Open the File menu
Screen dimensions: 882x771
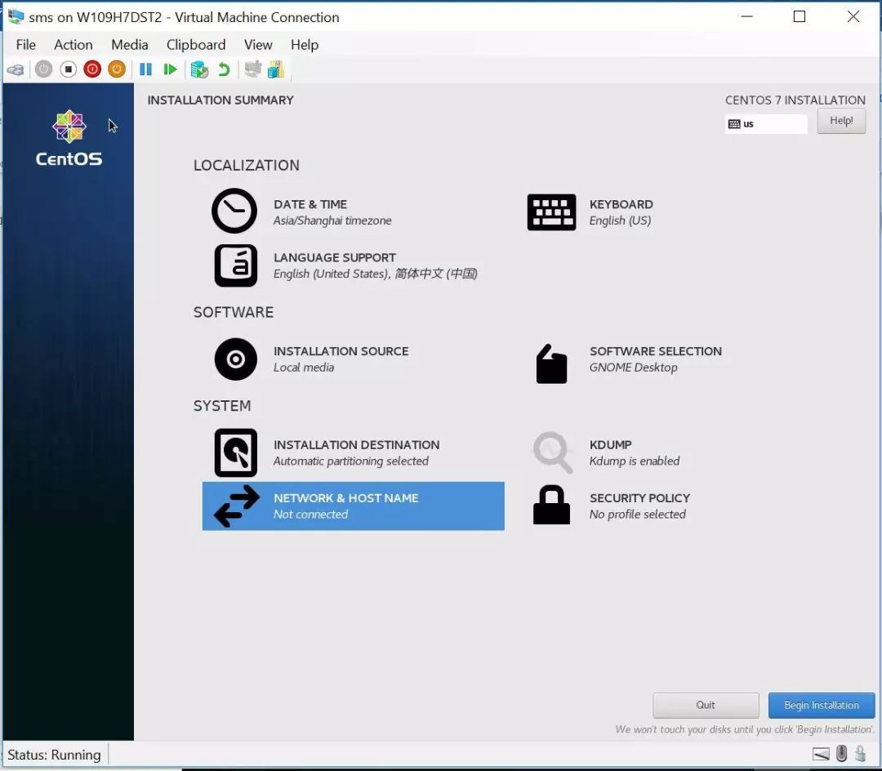click(x=26, y=44)
